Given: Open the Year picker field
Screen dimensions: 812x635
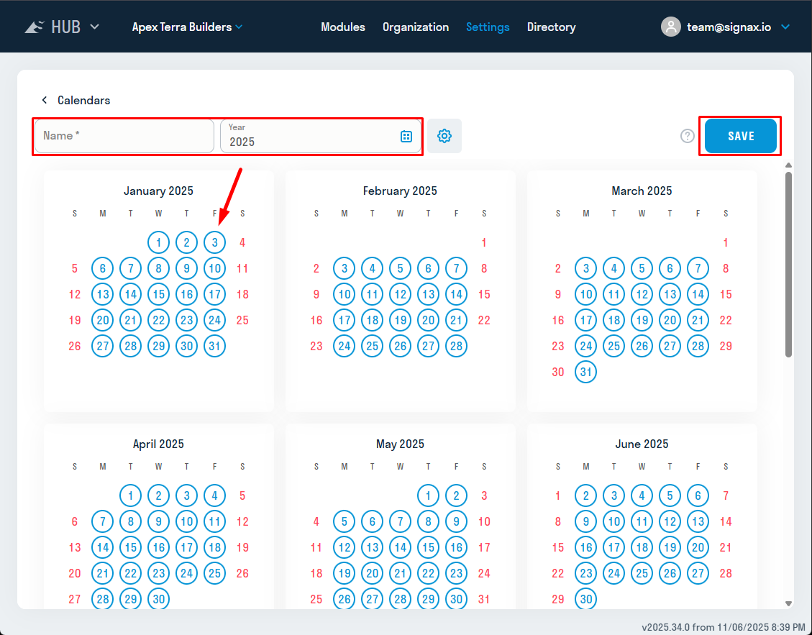Looking at the screenshot, I should click(x=321, y=136).
